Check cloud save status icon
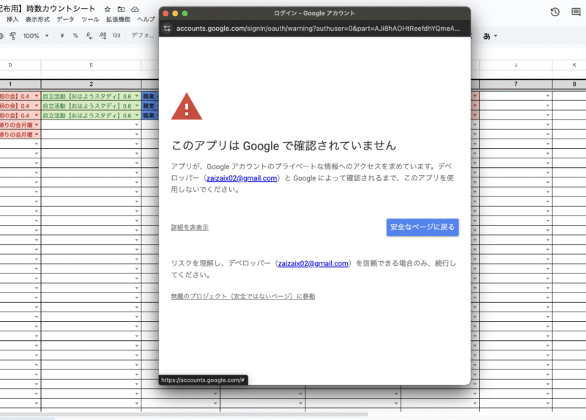This screenshot has height=420, width=586. click(135, 9)
